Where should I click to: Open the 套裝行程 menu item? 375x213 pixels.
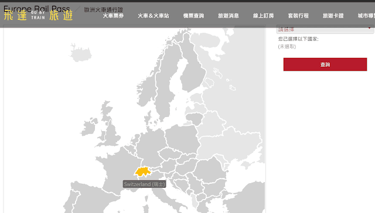298,16
